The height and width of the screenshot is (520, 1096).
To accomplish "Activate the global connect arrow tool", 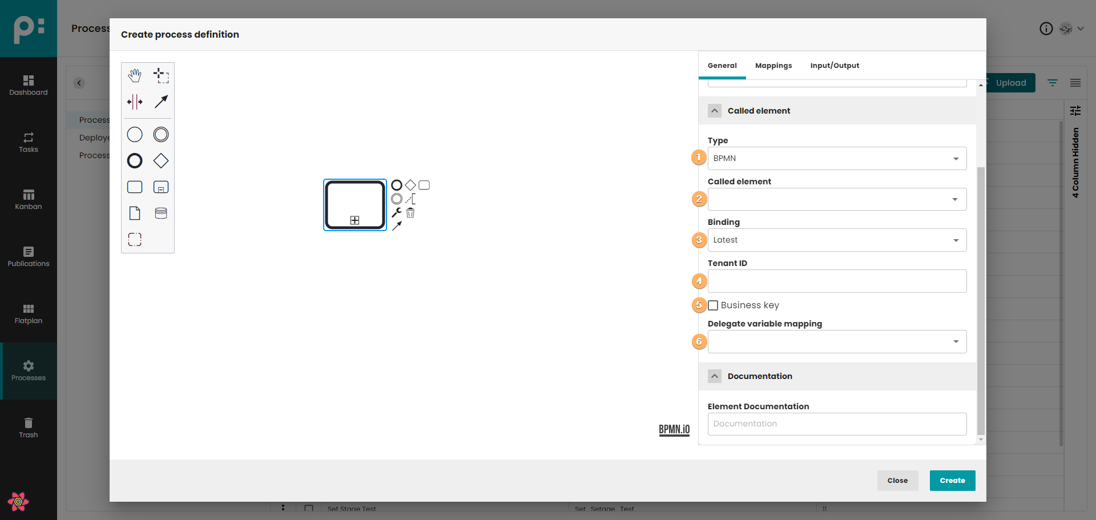I will coord(161,102).
